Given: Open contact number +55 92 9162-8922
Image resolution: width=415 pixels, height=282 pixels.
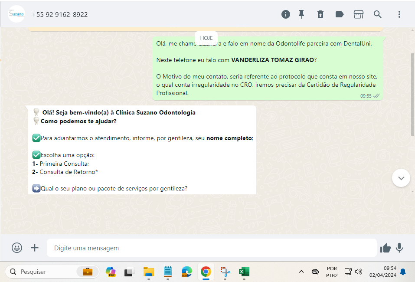Looking at the screenshot, I should point(60,15).
